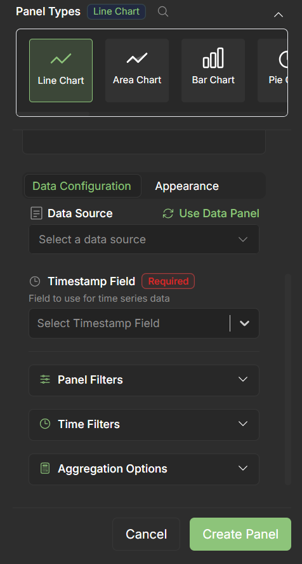Click the sliders icon beside Panel Filters
This screenshot has width=302, height=564.
pos(45,379)
